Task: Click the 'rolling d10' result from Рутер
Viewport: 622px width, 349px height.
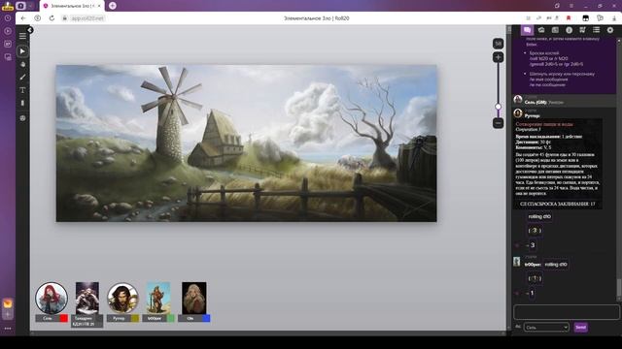Action: pos(539,217)
